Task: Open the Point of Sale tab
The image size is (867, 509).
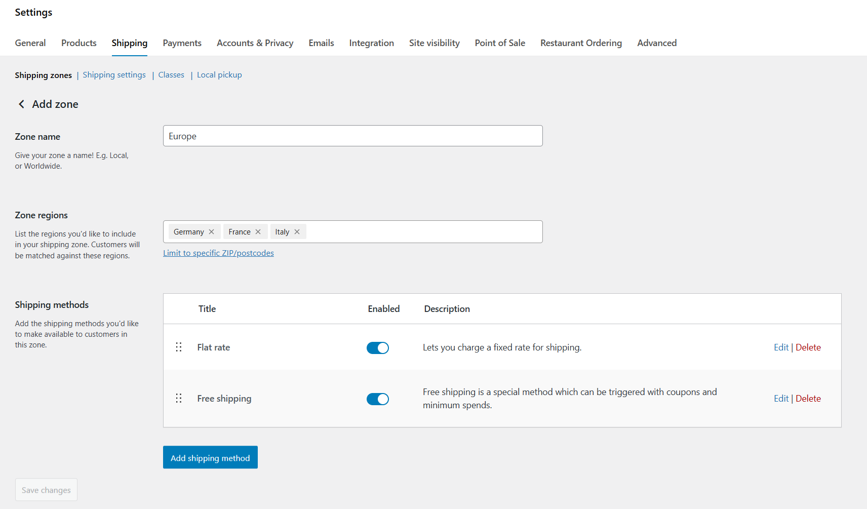Action: coord(500,43)
